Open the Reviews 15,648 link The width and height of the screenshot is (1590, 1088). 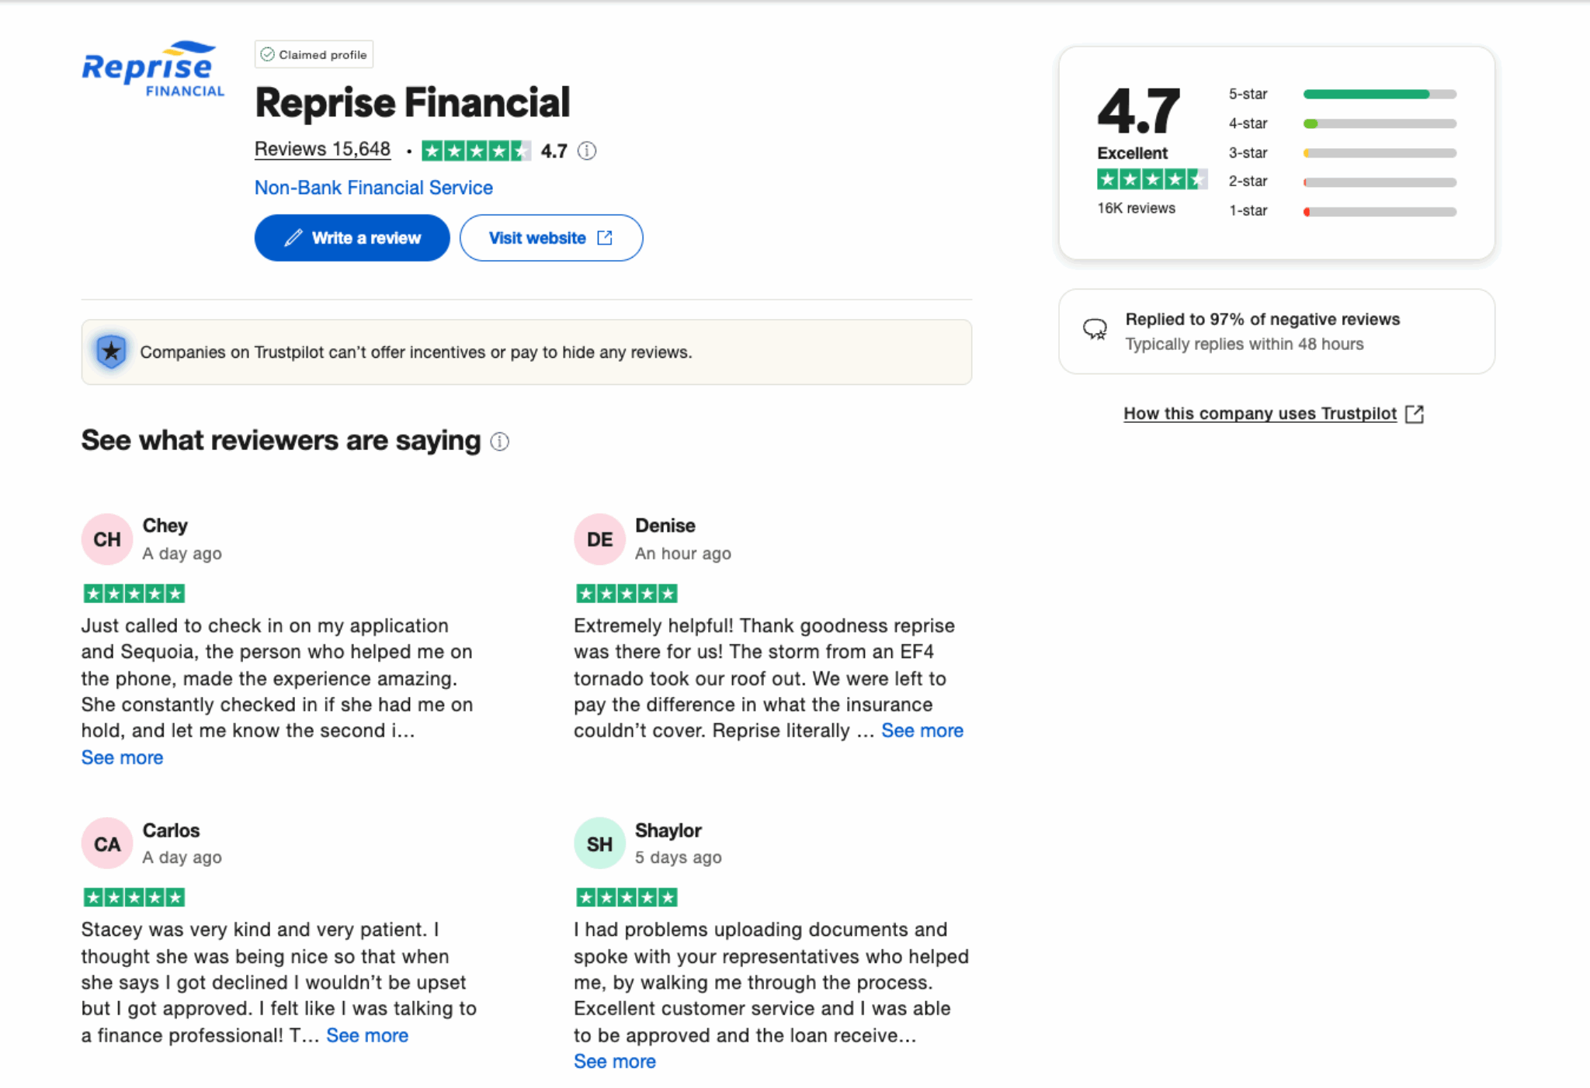[x=323, y=149]
